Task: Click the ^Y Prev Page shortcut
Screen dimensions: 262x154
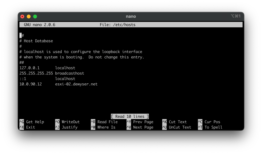Action: point(140,122)
